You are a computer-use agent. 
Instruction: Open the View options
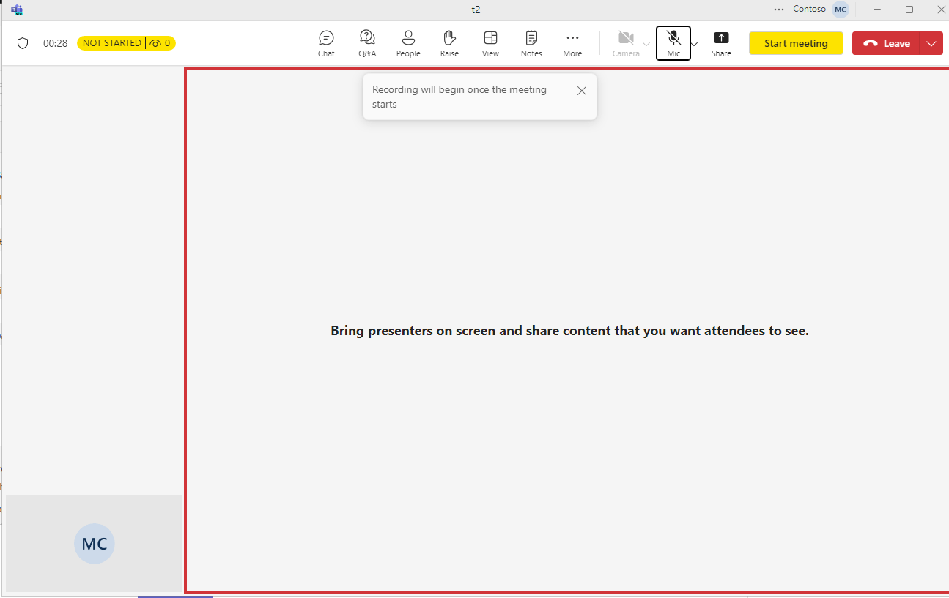tap(490, 42)
